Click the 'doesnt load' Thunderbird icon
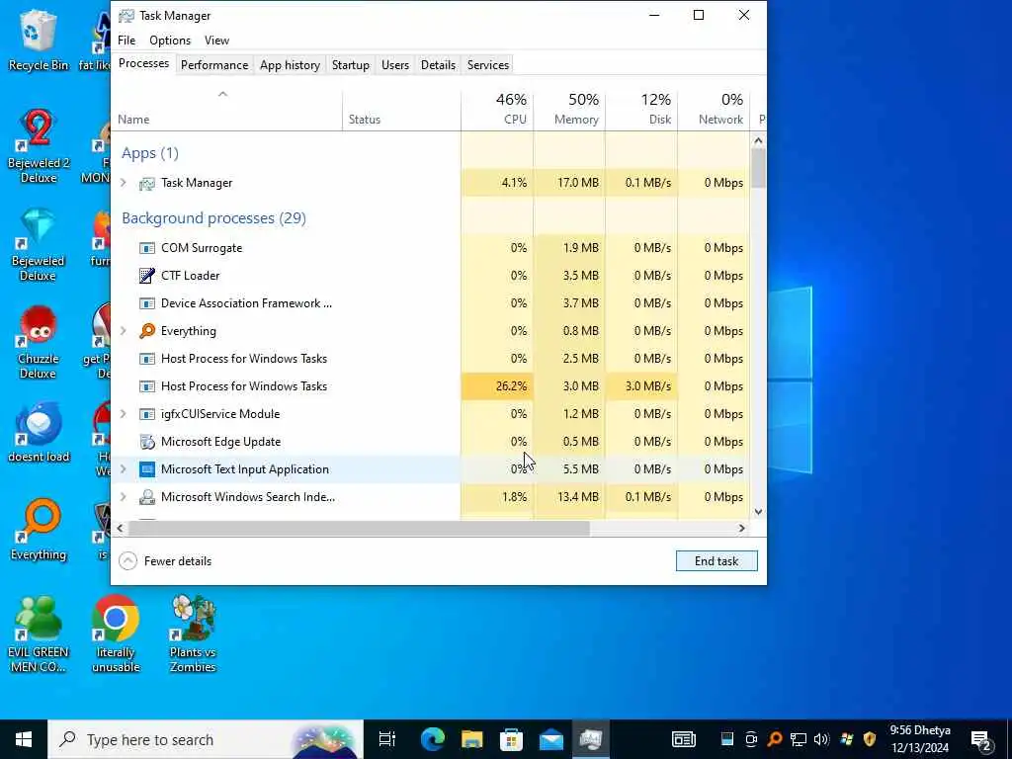The image size is (1012, 759). point(39,424)
